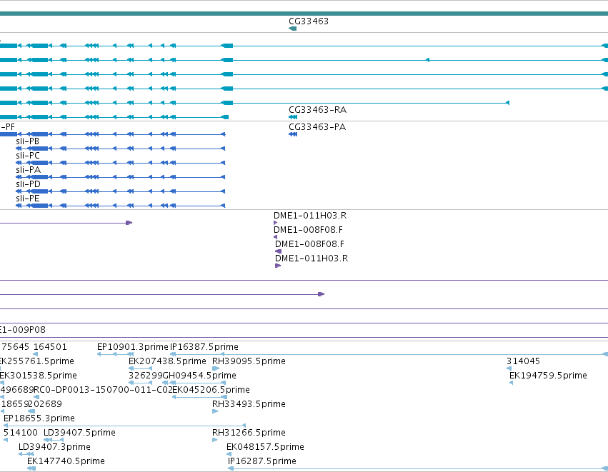Viewport: 608px width, 472px height.
Task: Click the RH33493.5prime arrow glyph
Action: [215, 411]
